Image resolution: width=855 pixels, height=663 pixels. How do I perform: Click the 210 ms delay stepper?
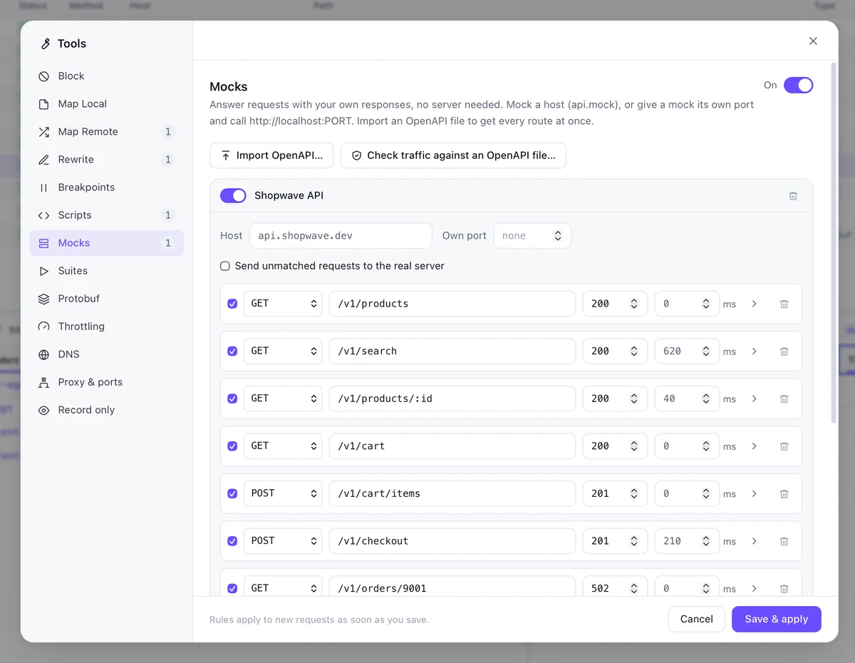click(705, 541)
